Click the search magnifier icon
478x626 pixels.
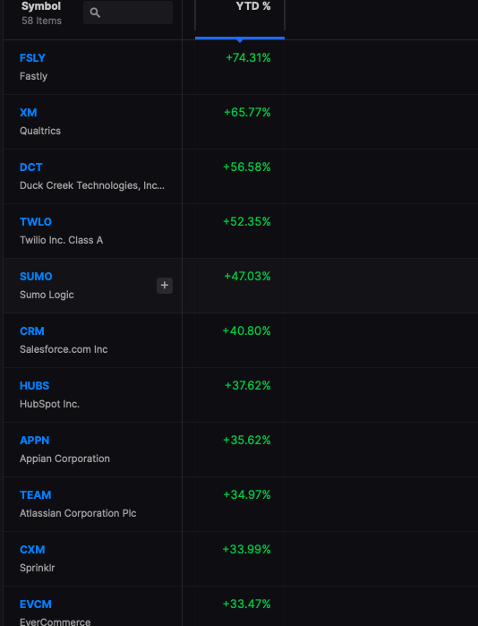(95, 13)
